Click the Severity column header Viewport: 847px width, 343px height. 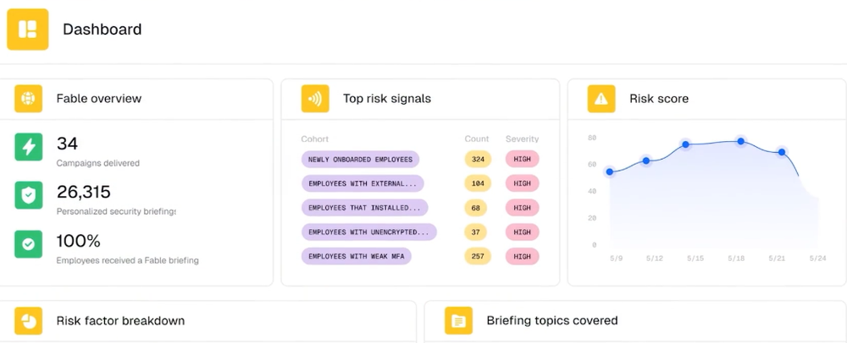click(x=522, y=139)
